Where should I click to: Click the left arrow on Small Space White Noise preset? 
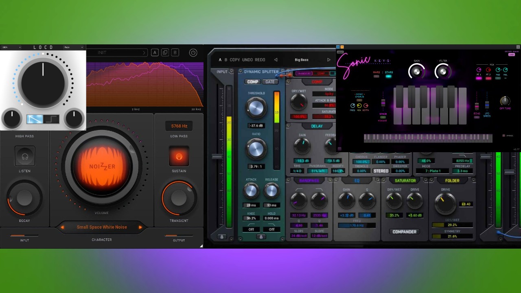click(62, 227)
